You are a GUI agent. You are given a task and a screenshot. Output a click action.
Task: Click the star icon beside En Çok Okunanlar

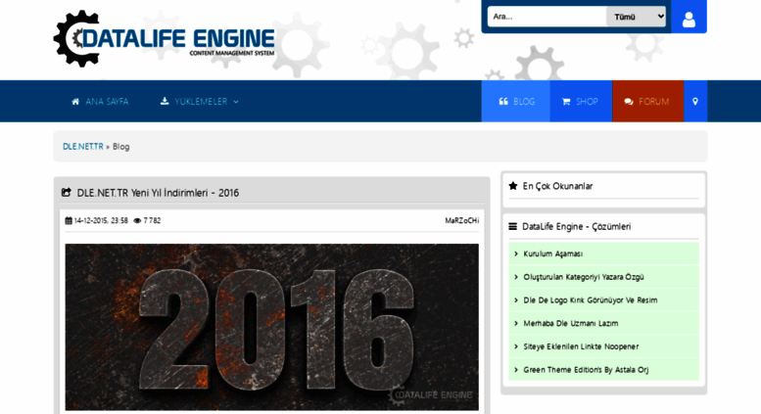[x=513, y=186]
